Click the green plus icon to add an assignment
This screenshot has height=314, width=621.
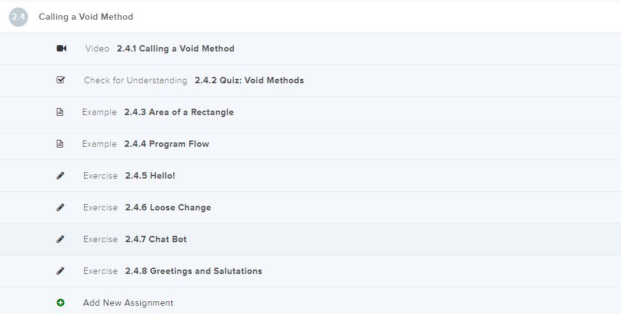tap(61, 303)
